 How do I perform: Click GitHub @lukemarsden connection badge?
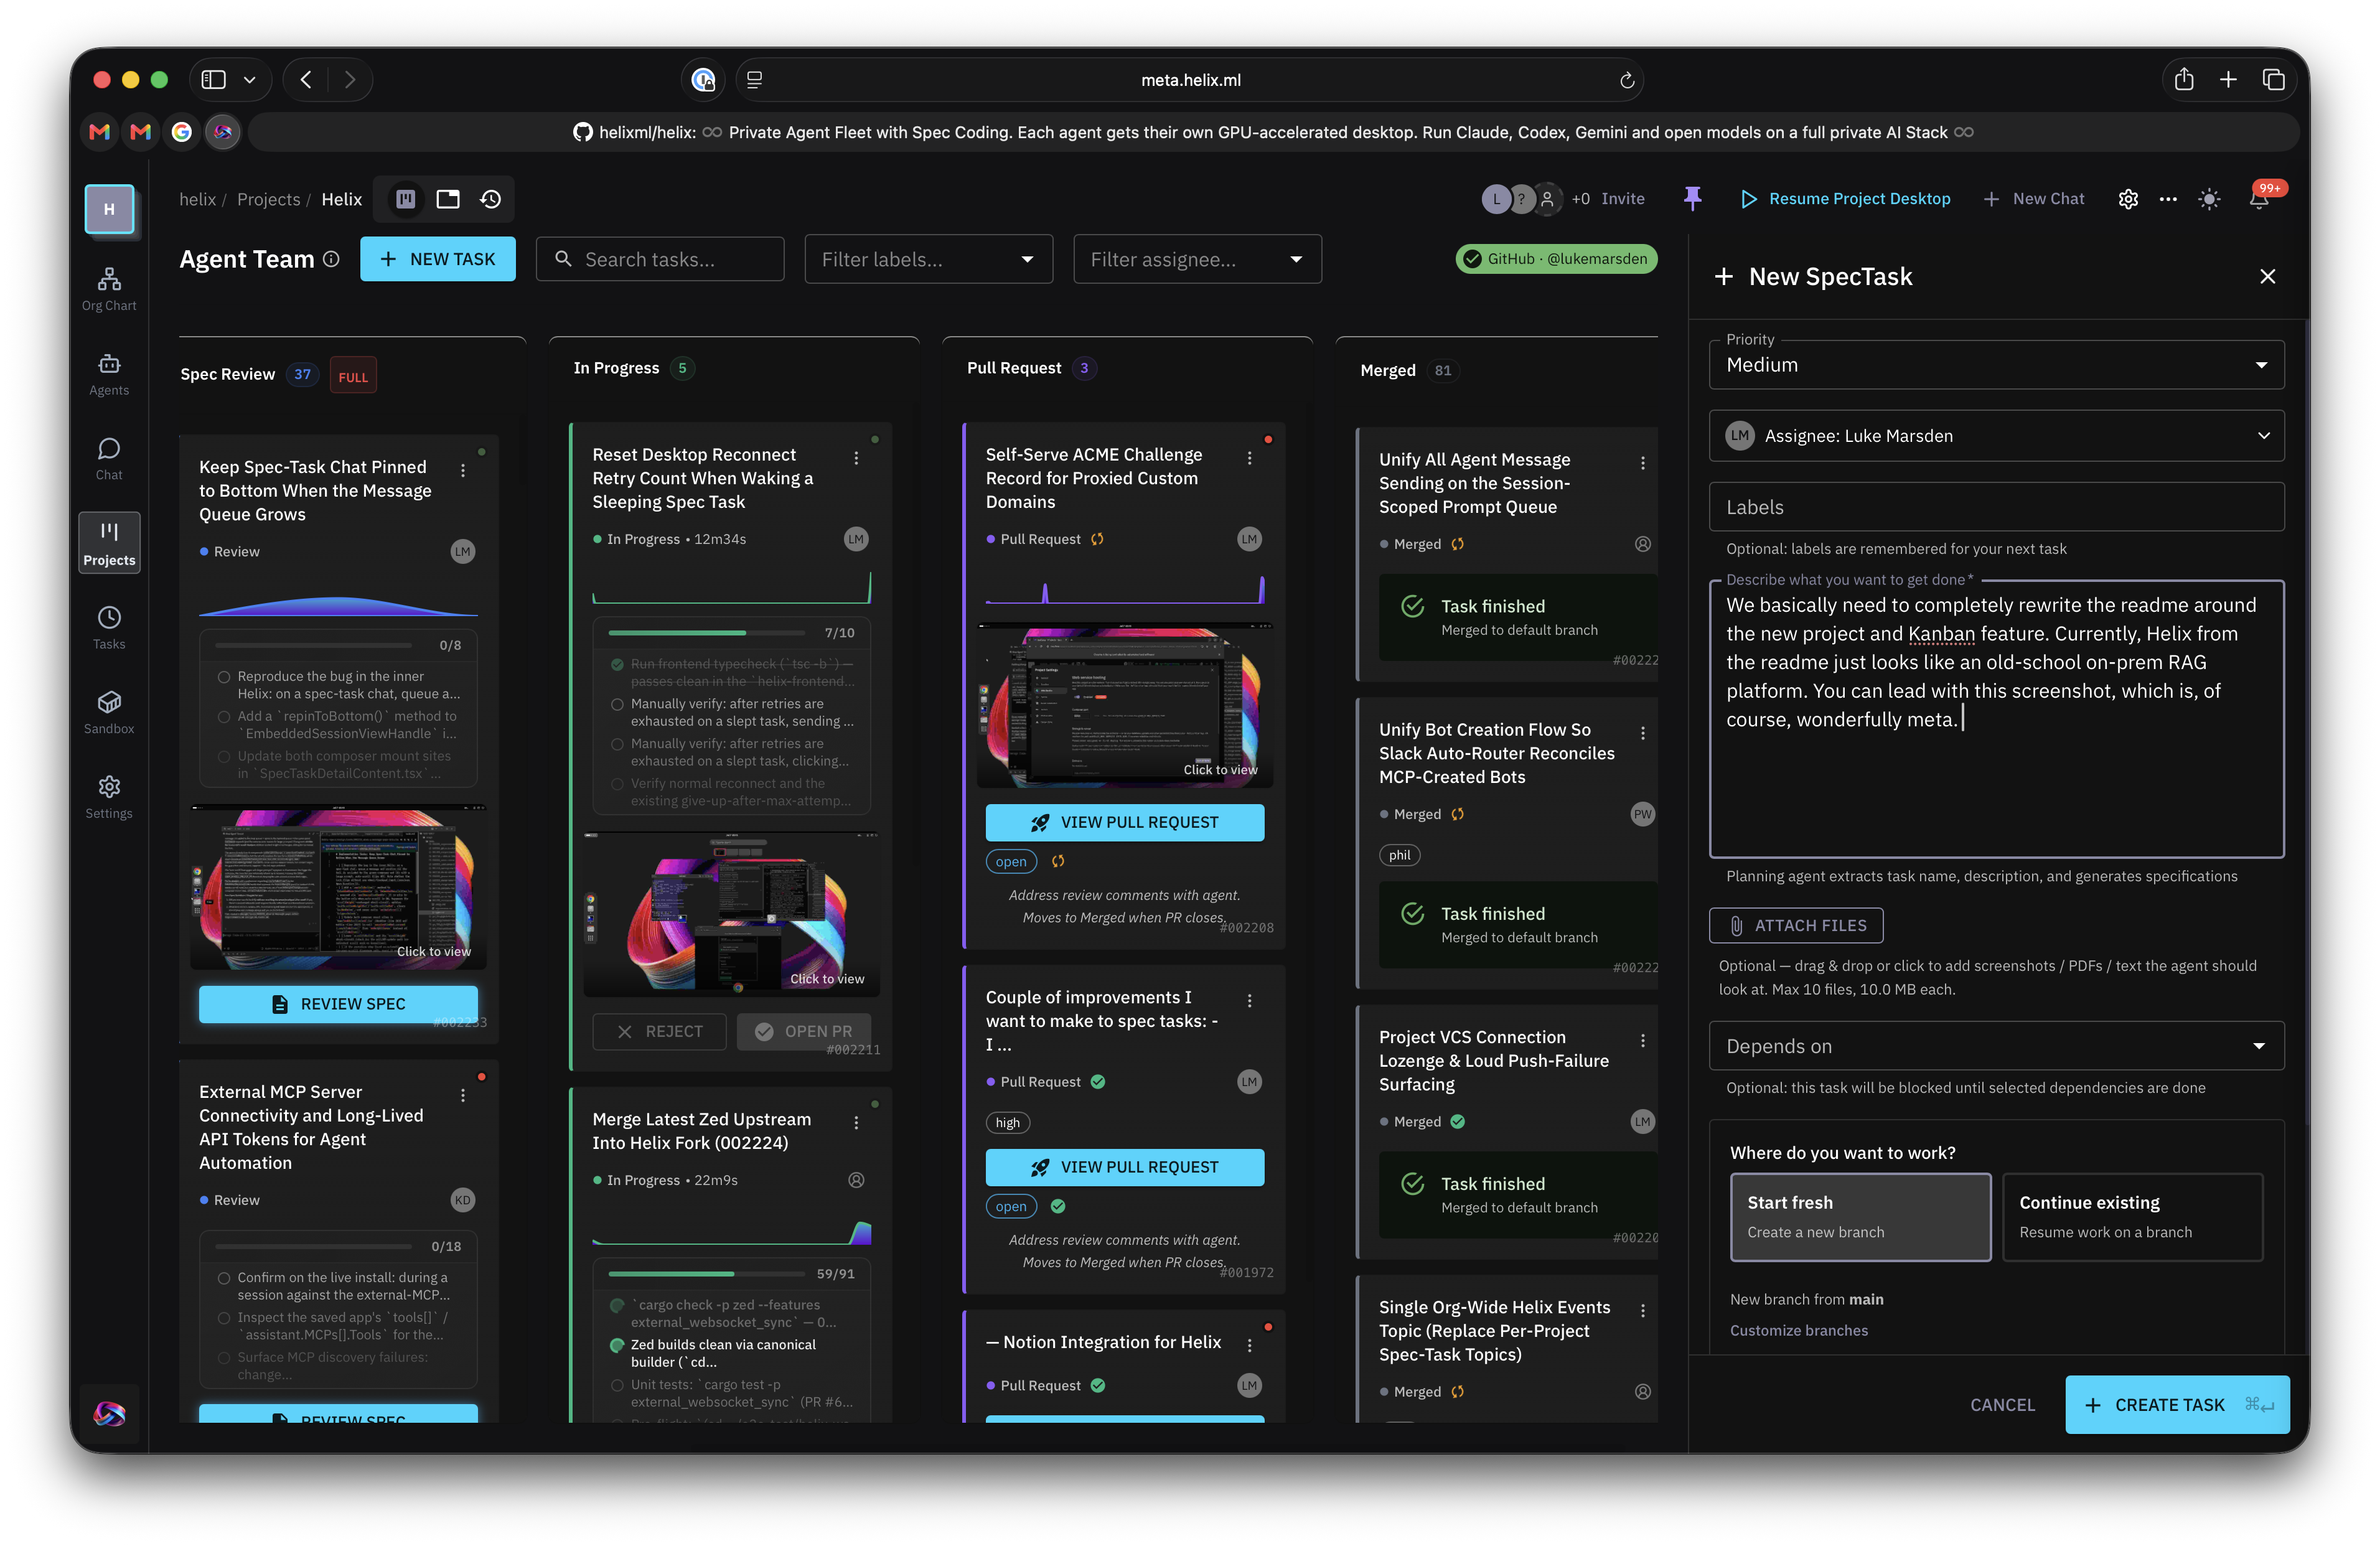coord(1556,259)
